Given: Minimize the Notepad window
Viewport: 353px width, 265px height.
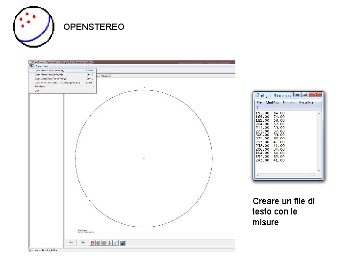Looking at the screenshot, I should pyautogui.click(x=297, y=95).
